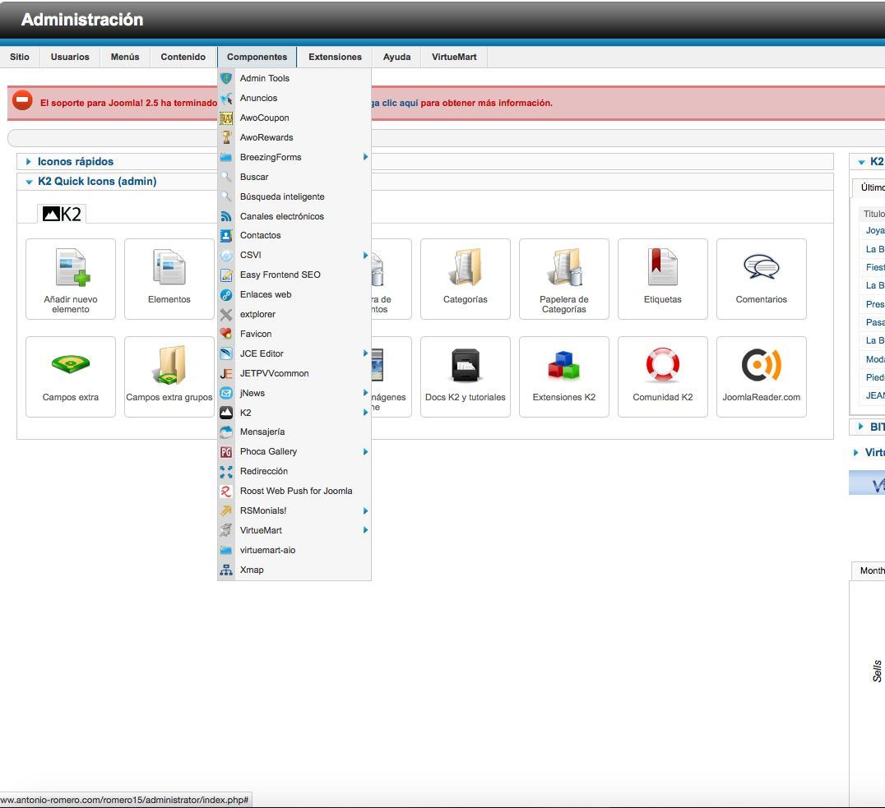Expand JCE Editor submenu arrow

point(366,353)
